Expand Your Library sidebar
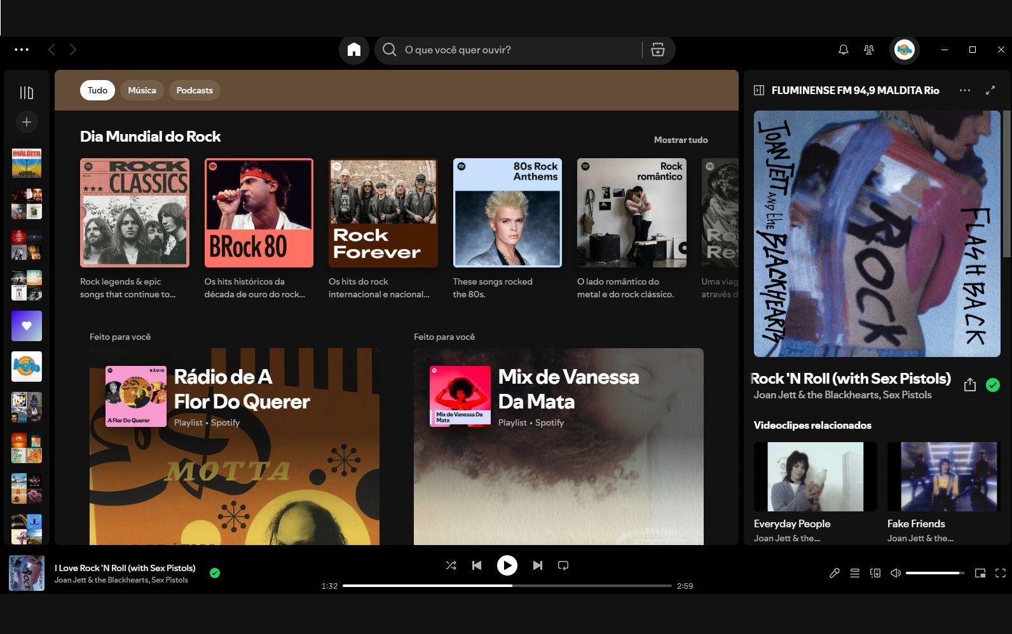 click(x=27, y=93)
